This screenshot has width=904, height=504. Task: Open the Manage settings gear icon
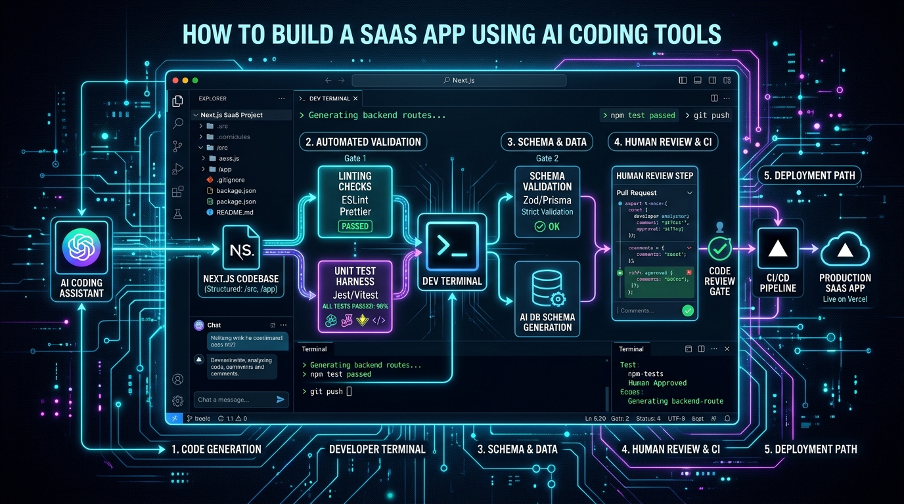pos(177,400)
